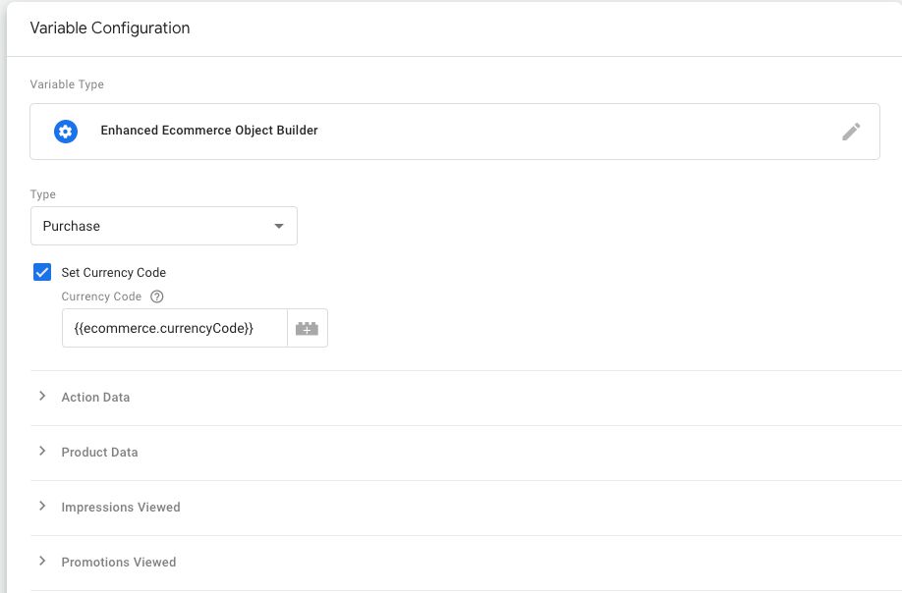Viewport: 902px width, 593px height.
Task: Click the Impressions Viewed chevron arrow
Action: [42, 507]
